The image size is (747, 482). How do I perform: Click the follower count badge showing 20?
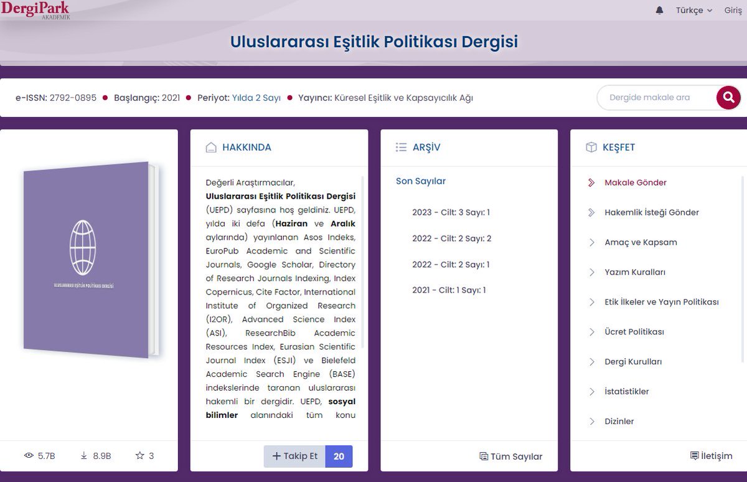[x=339, y=456]
